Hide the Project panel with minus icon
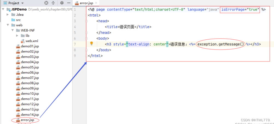This screenshot has width=274, height=124. (x=69, y=3)
